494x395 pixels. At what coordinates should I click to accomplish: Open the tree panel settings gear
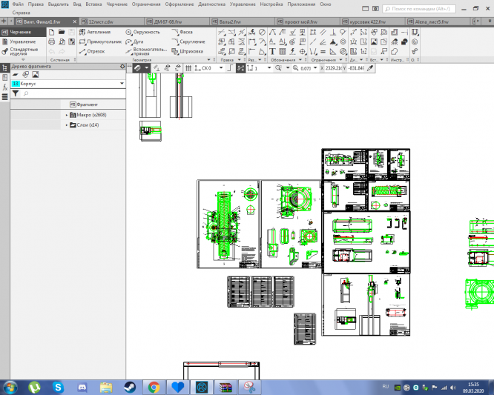122,67
